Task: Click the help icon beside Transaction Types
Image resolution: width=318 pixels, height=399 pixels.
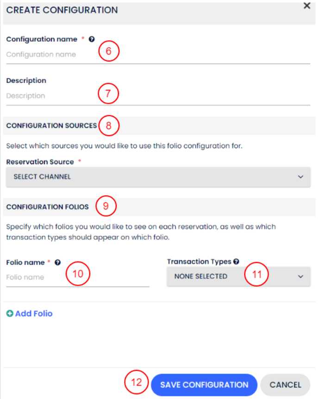Action: 236,261
